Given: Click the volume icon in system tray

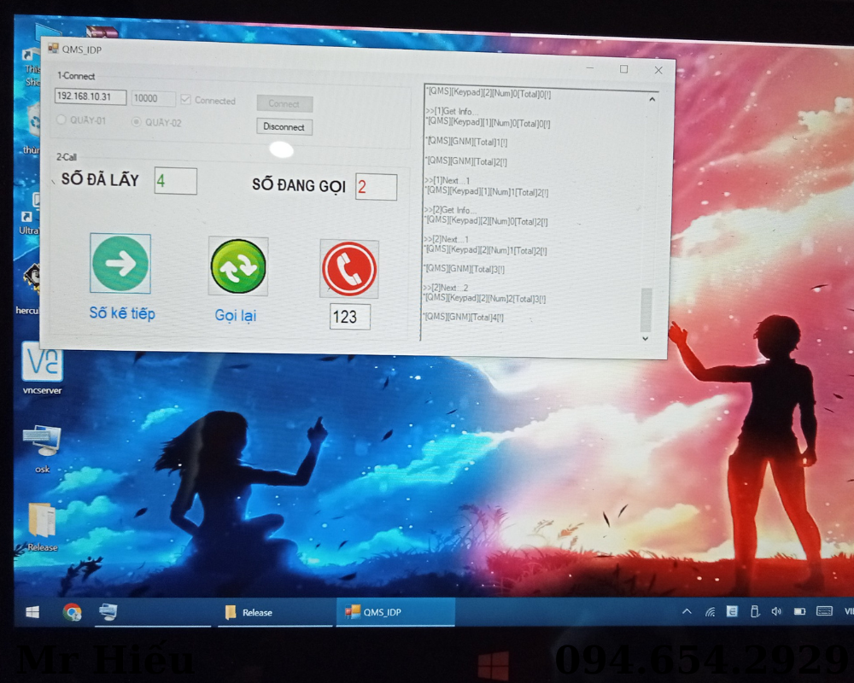Looking at the screenshot, I should click(x=776, y=611).
